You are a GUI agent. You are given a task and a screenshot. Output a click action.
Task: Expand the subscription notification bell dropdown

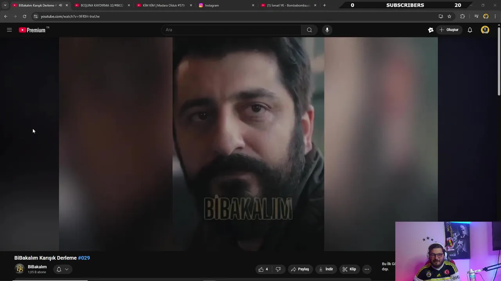pos(63,269)
